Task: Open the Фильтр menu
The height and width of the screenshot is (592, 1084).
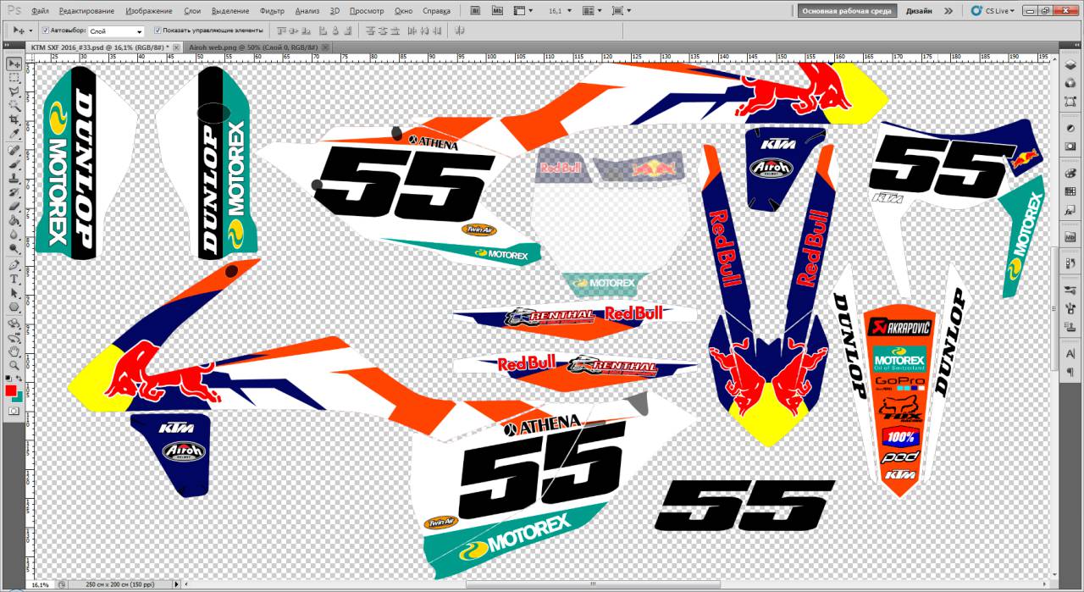Action: click(272, 11)
